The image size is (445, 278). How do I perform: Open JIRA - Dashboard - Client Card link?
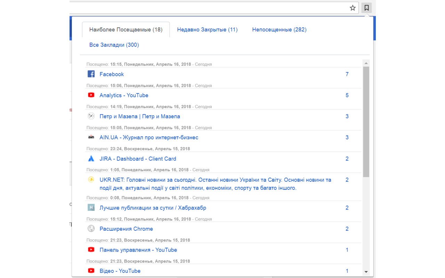click(x=138, y=159)
